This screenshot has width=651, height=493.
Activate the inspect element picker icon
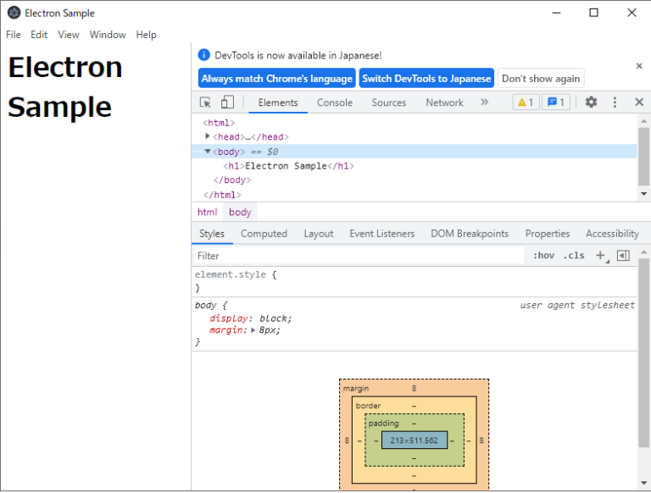pos(205,102)
